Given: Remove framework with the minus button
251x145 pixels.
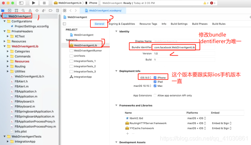Looking at the screenshot, I should tap(133, 133).
